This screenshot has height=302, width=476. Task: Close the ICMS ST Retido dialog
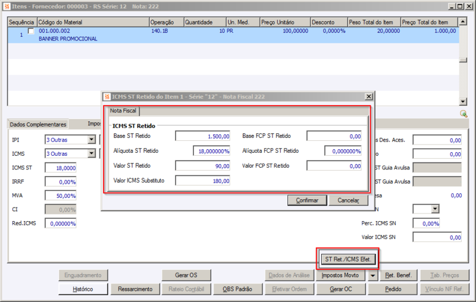pos(368,96)
